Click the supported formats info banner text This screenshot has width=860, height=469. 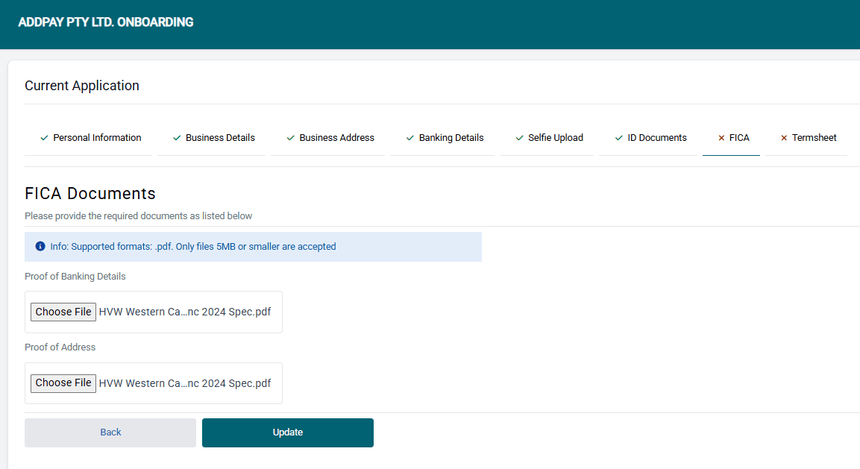click(x=193, y=246)
